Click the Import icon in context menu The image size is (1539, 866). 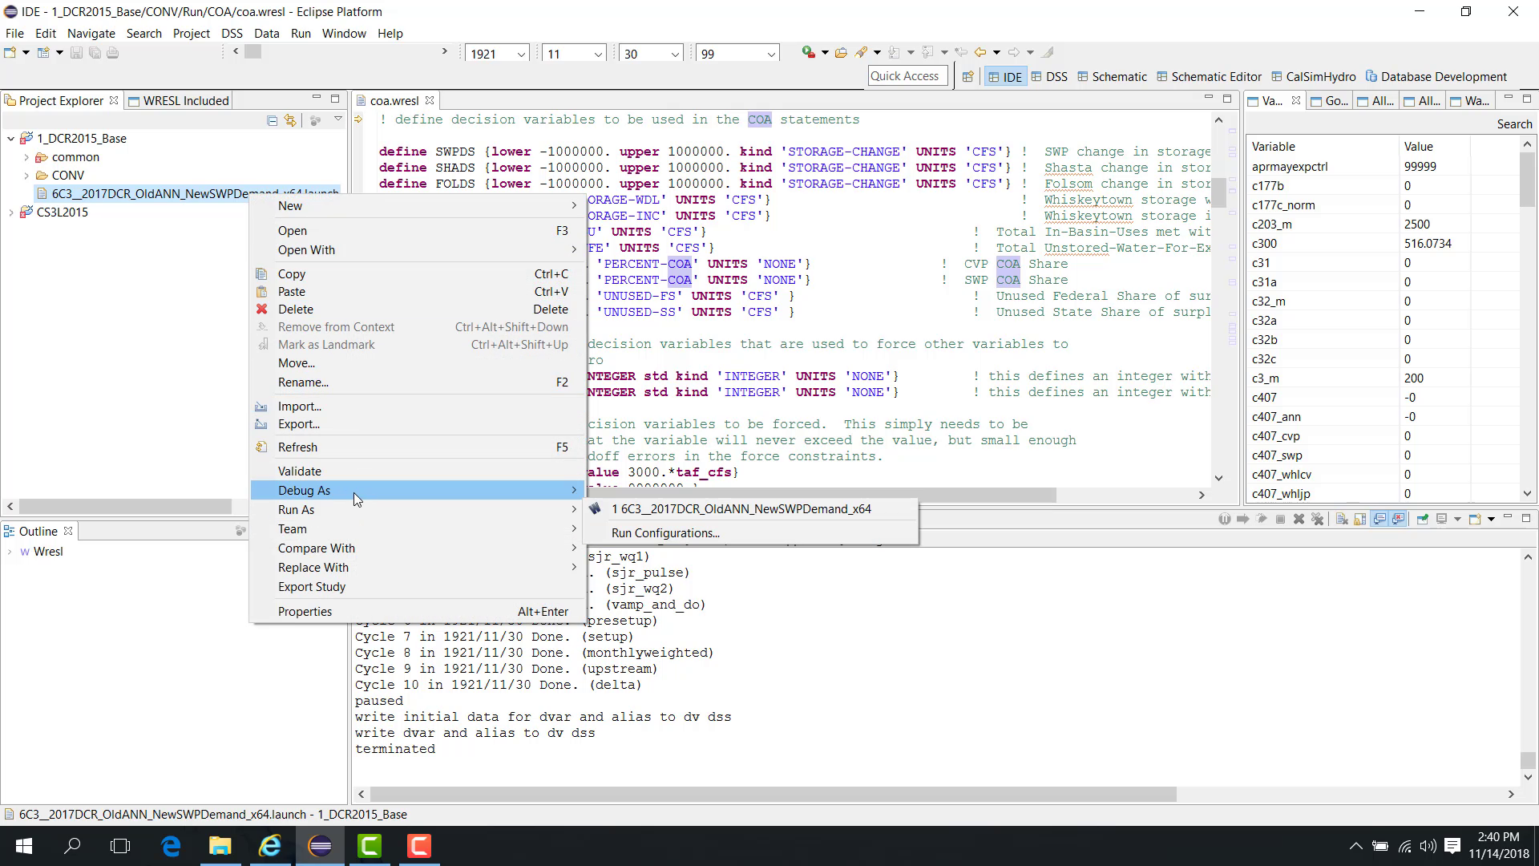[261, 407]
